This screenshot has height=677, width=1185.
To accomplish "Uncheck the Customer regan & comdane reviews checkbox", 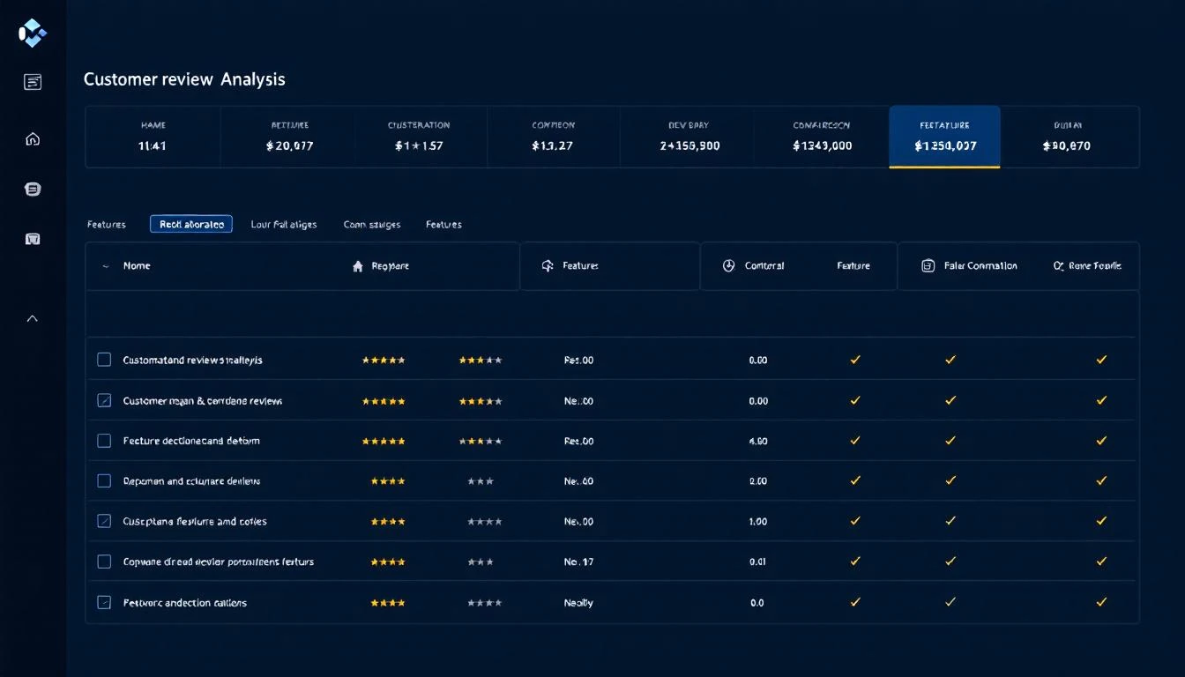I will (x=103, y=400).
